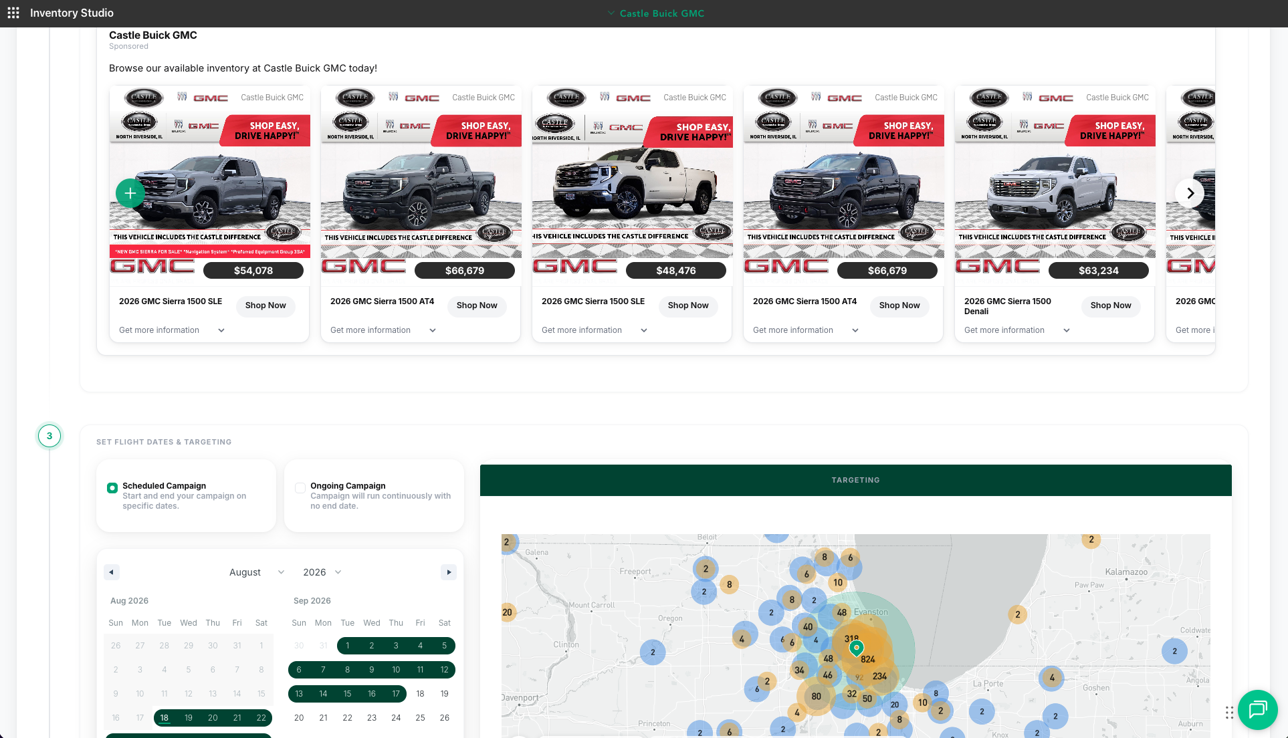Viewport: 1288px width, 738px height.
Task: Click the 48 cluster near Evanston
Action: click(x=841, y=612)
